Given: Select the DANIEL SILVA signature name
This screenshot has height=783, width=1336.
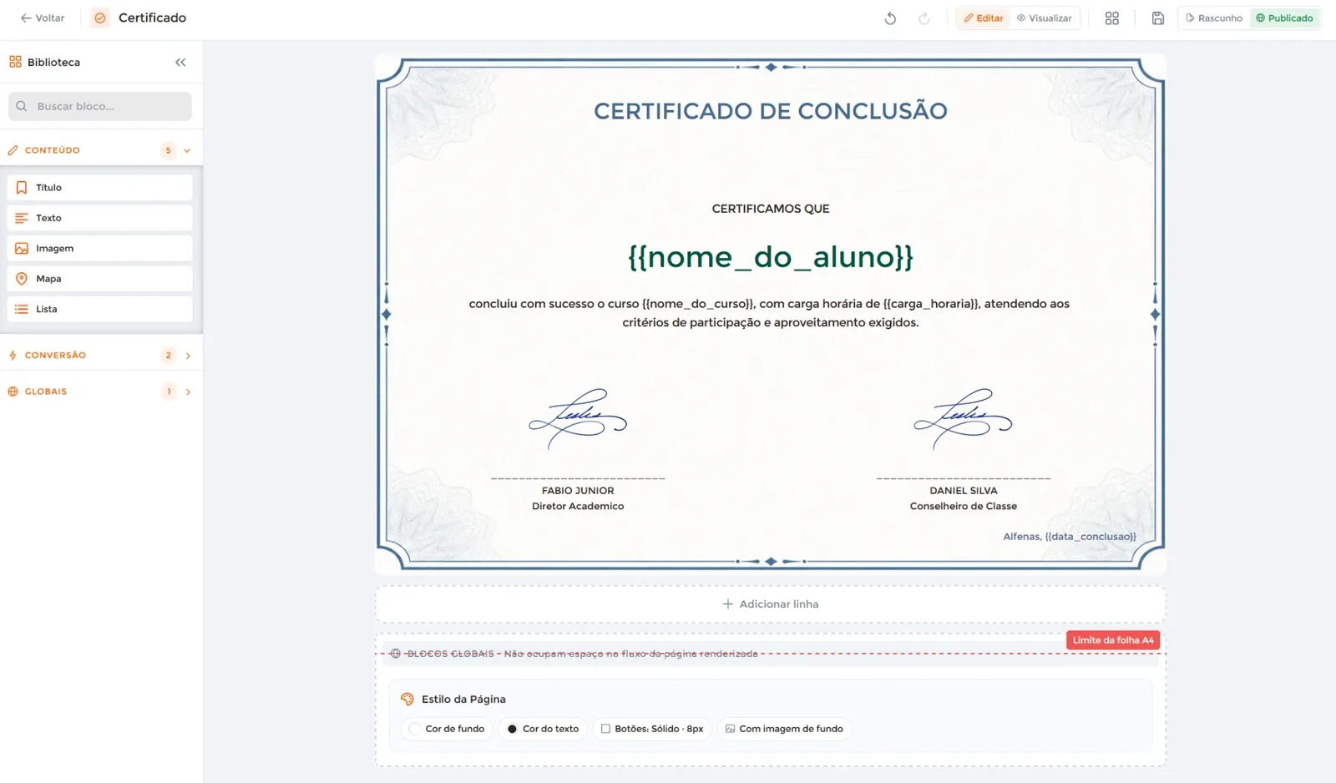Looking at the screenshot, I should [964, 491].
